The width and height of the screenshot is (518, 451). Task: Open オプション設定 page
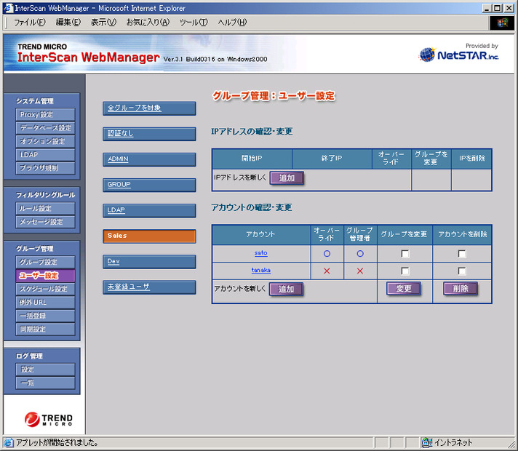pos(45,141)
